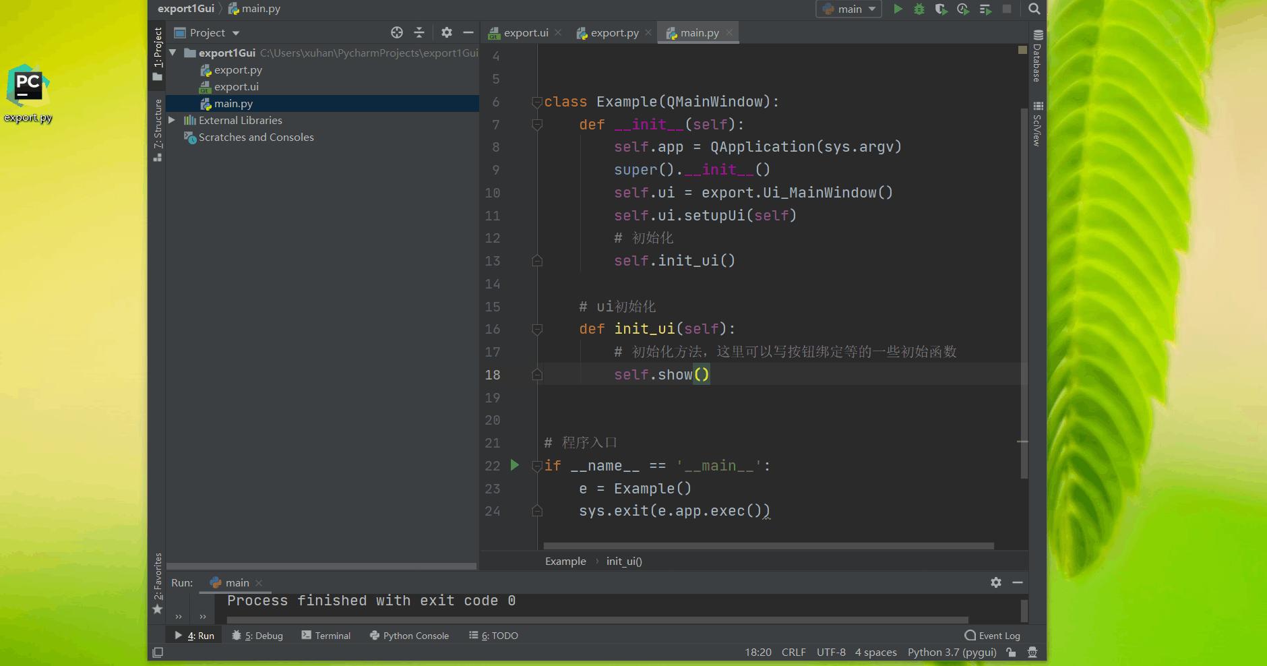Toggle the bookmark on line 18
Screen dimensions: 1267x666
coord(536,375)
